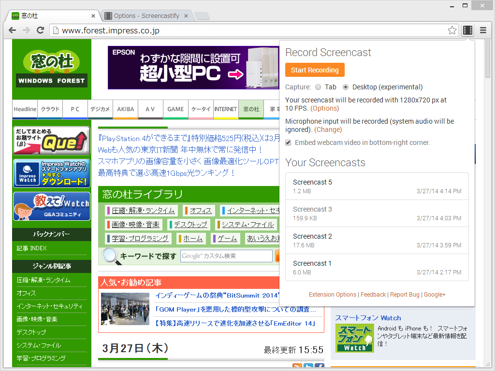Open the orange RSS feed icon
The height and width of the screenshot is (371, 495).
tap(297, 365)
